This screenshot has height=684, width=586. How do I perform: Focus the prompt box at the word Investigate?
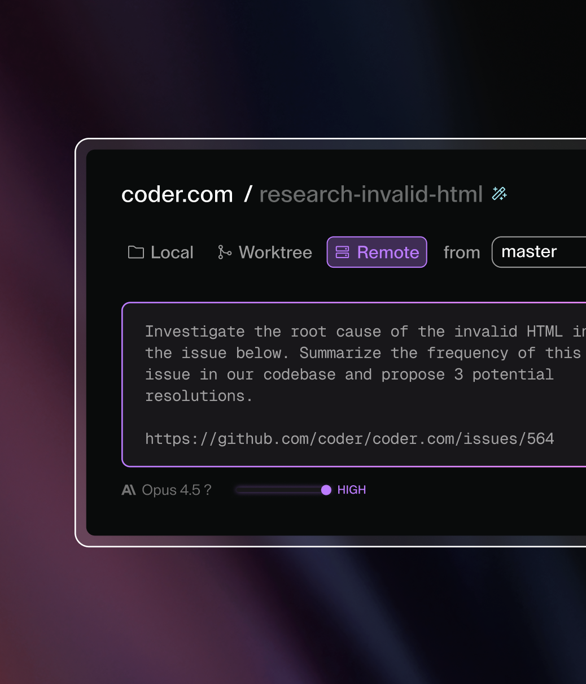click(x=195, y=332)
